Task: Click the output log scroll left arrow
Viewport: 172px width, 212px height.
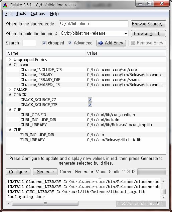Action: (x=9, y=203)
